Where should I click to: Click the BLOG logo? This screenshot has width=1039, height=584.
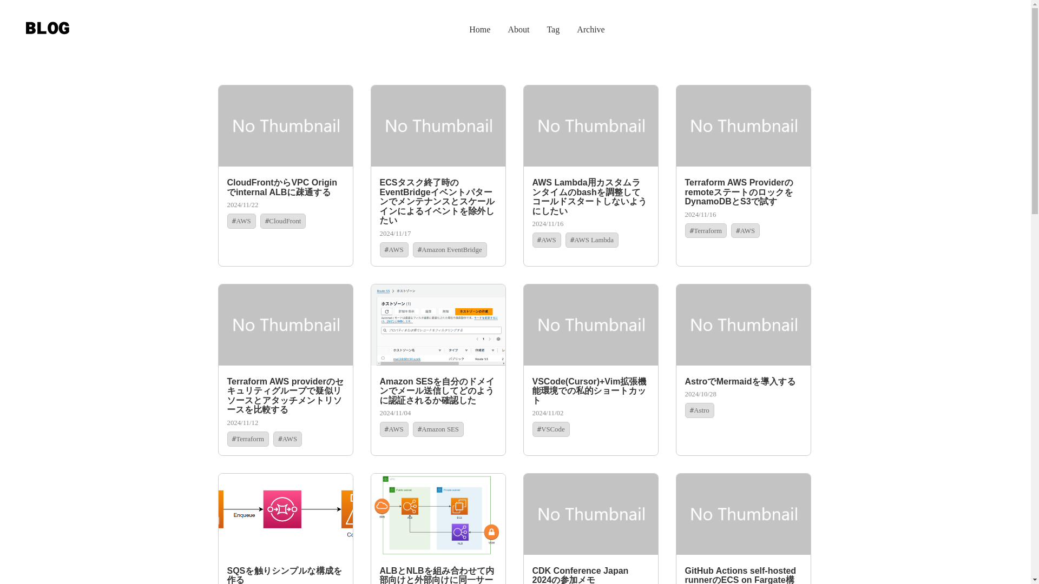tap(48, 28)
